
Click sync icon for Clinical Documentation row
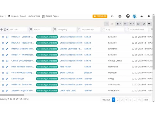point(7,61)
